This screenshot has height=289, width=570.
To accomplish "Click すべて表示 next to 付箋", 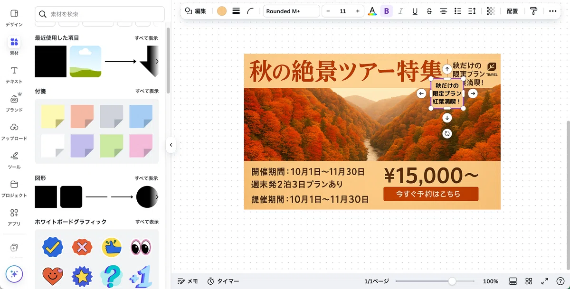I will click(147, 91).
